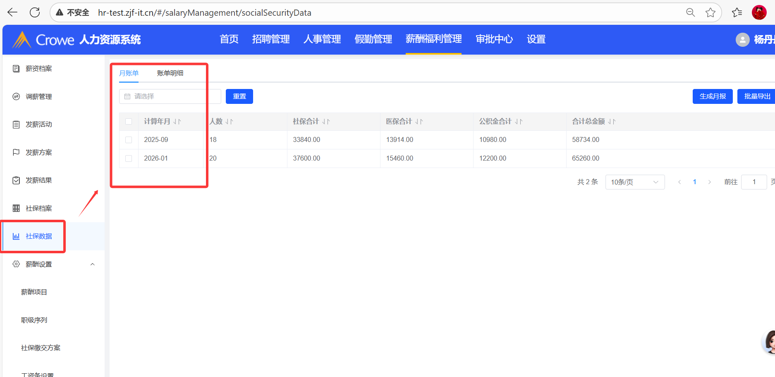Click the browser refresh icon
Viewport: 775px width, 377px height.
coord(35,12)
